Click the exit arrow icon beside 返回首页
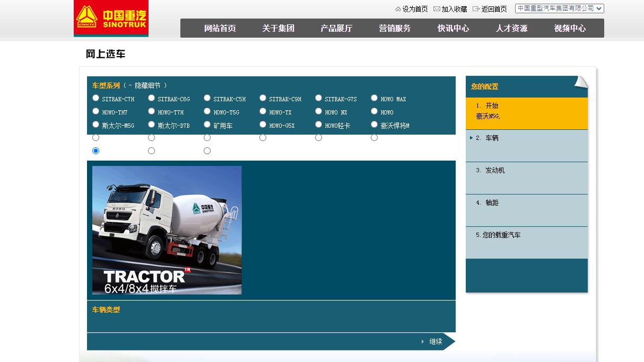644x362 pixels. click(x=476, y=9)
